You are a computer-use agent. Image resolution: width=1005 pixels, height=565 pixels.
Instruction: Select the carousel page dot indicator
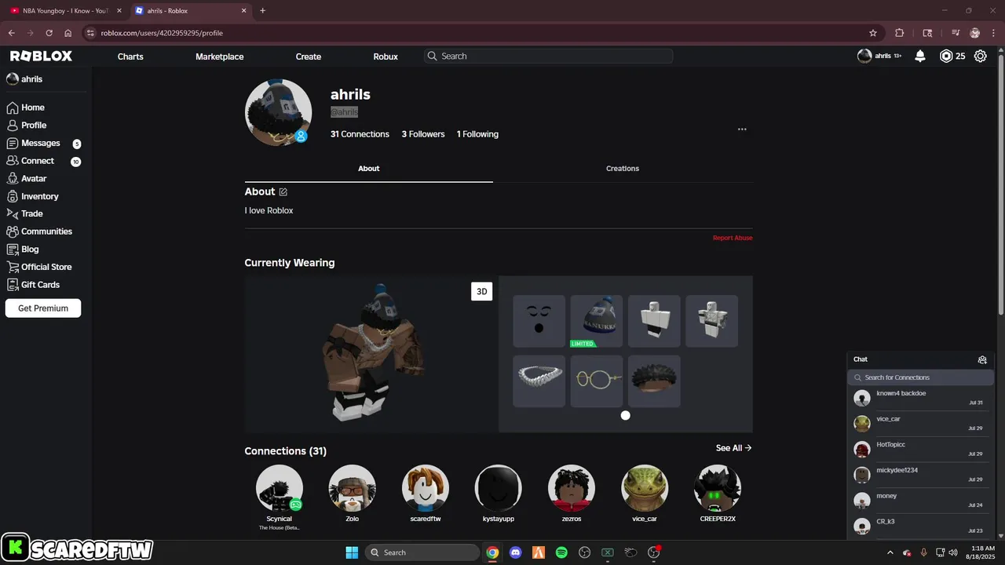(x=626, y=415)
